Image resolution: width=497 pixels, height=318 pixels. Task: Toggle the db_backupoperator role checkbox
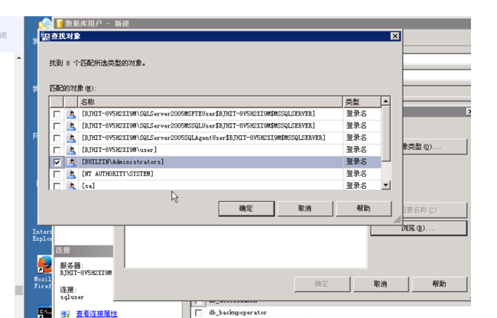(199, 313)
